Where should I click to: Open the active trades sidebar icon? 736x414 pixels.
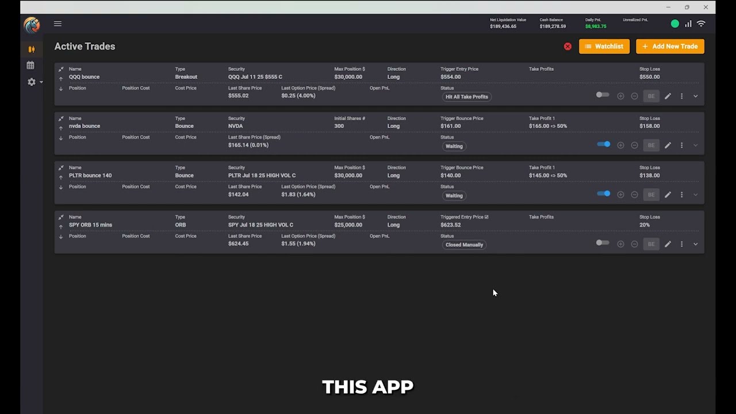tap(31, 49)
